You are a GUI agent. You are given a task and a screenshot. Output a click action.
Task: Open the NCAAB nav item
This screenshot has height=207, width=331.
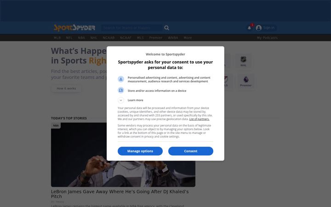click(108, 38)
